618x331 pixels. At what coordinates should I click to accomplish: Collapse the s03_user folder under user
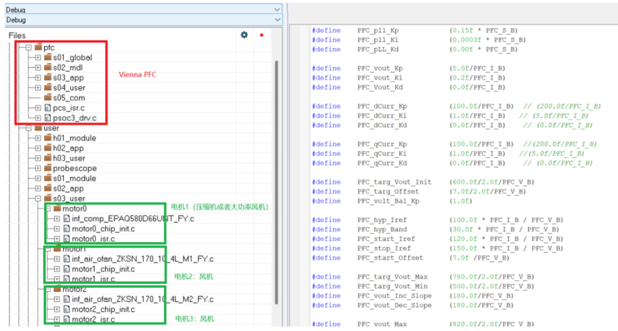coord(38,199)
